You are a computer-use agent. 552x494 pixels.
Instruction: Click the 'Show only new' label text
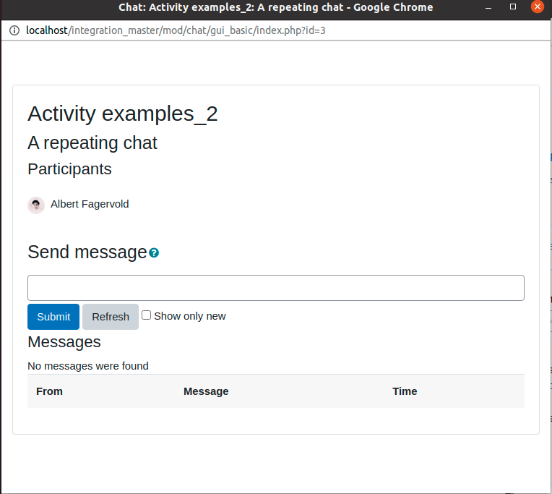[x=190, y=316]
